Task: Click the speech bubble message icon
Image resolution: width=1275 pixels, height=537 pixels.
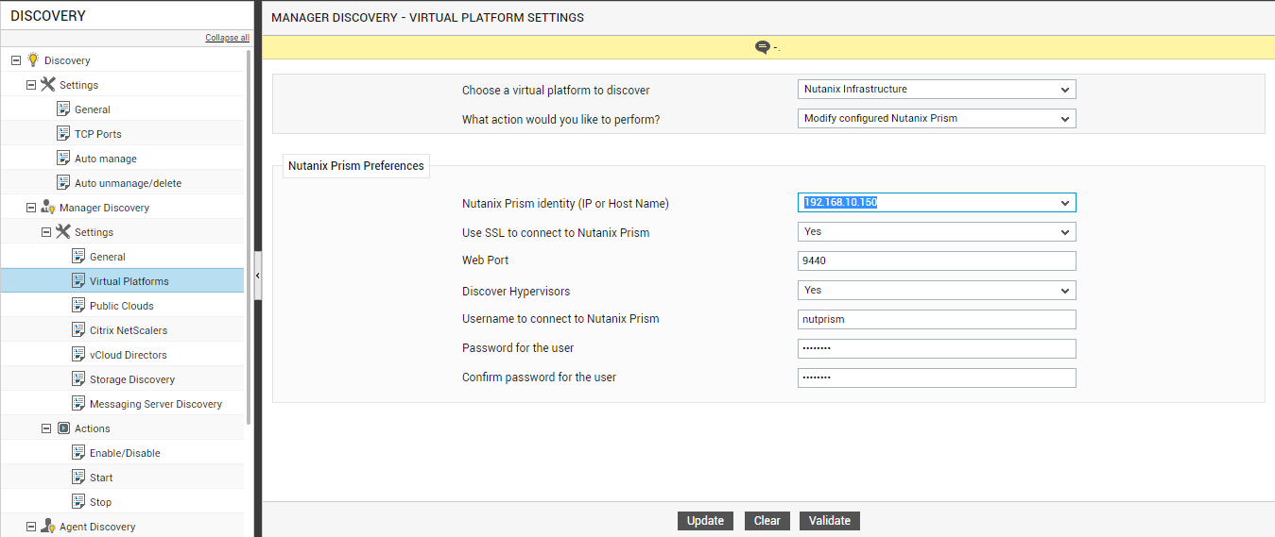Action: point(762,47)
